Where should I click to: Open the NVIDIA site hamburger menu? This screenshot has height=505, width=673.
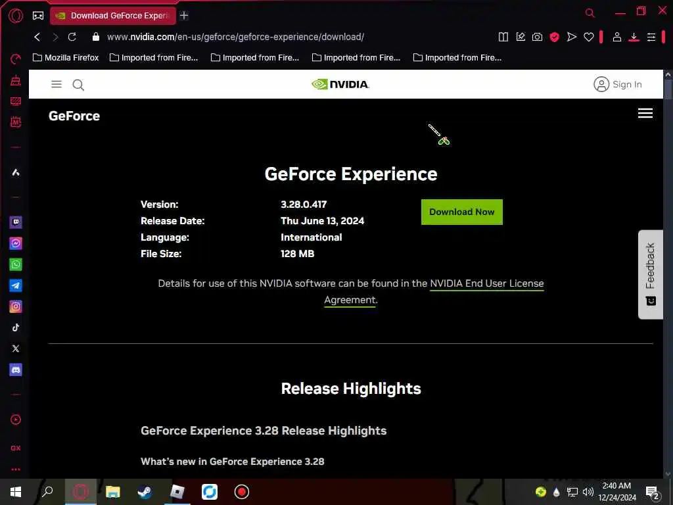point(57,84)
